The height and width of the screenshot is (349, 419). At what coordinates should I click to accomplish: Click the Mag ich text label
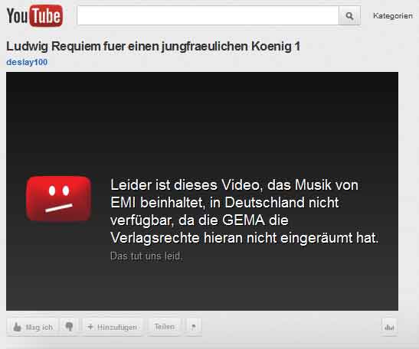tap(39, 327)
